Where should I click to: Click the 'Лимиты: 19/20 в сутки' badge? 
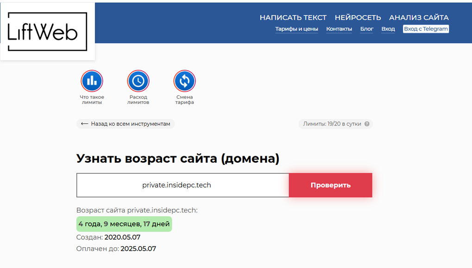336,124
